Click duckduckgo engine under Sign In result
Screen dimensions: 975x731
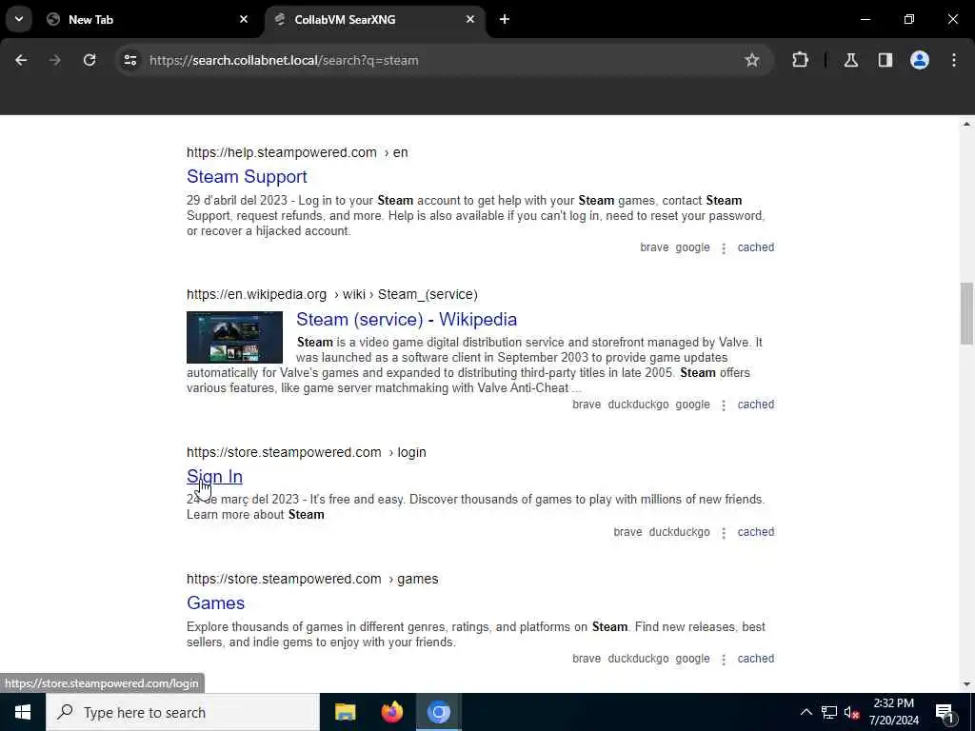(679, 532)
